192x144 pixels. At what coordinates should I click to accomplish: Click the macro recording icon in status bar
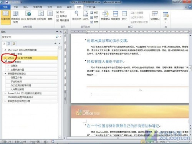[53, 142]
